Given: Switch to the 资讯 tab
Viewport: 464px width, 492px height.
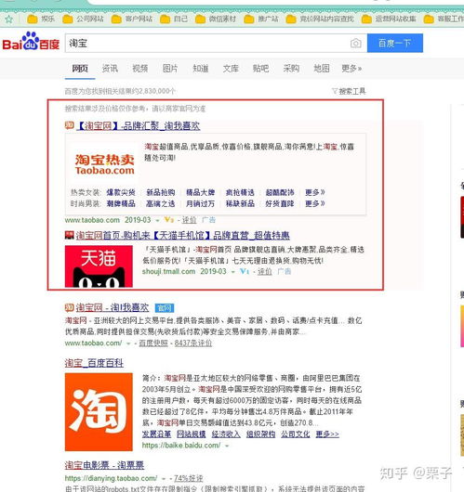Looking at the screenshot, I should click(110, 69).
